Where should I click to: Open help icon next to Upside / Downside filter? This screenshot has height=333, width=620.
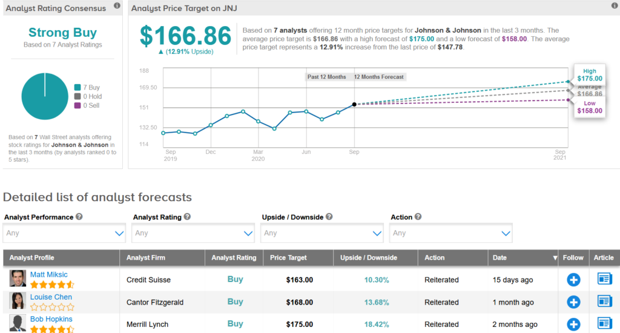(329, 217)
